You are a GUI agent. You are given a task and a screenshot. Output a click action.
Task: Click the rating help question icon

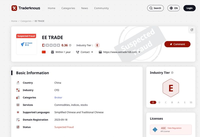tap(70, 45)
